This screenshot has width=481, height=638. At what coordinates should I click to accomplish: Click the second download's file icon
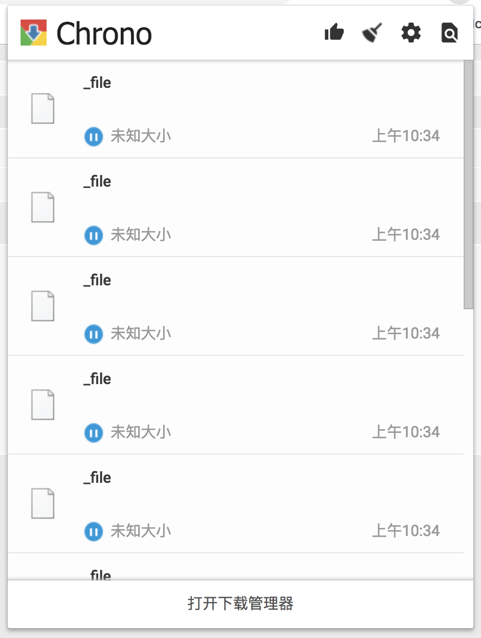click(43, 207)
